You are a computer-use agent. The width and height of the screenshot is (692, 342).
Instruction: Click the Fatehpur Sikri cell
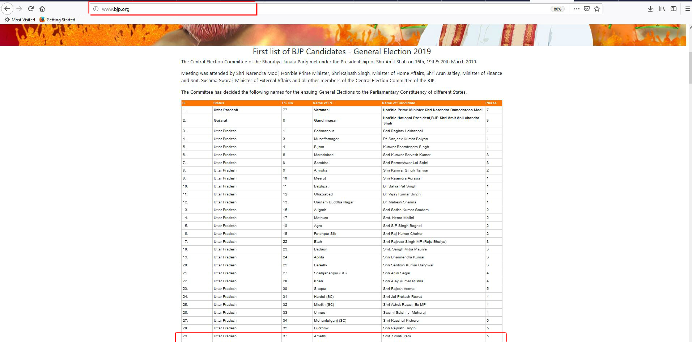point(347,234)
